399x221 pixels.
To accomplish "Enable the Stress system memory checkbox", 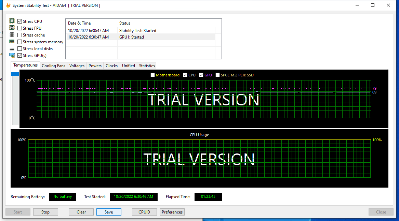I will click(x=19, y=42).
